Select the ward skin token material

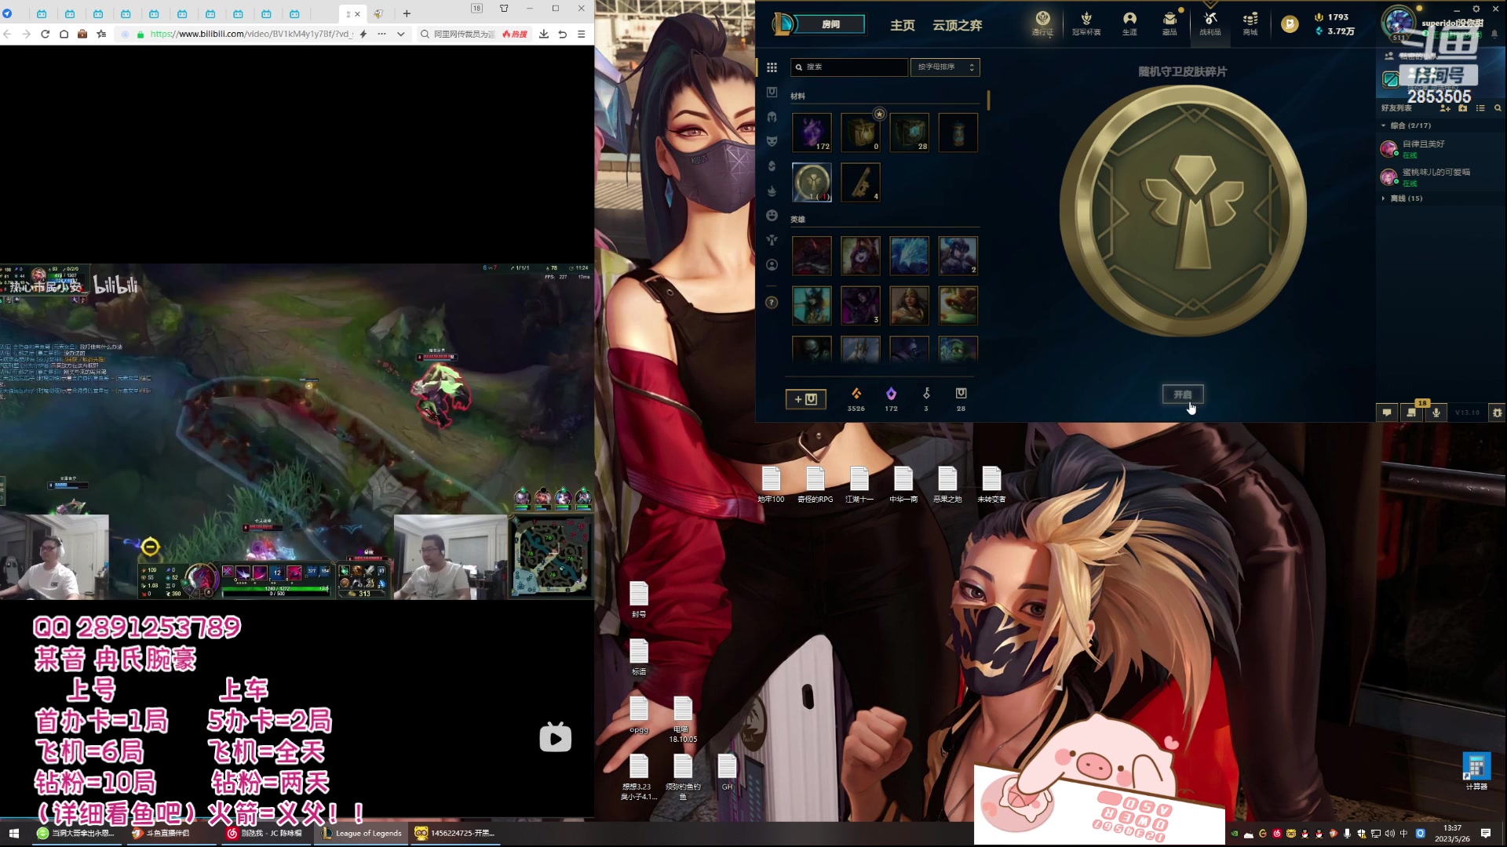pyautogui.click(x=812, y=182)
